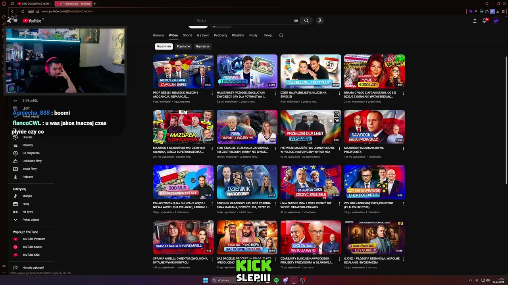Click the purple W extension icon
Screen dimensions: 508x285
(x=493, y=11)
